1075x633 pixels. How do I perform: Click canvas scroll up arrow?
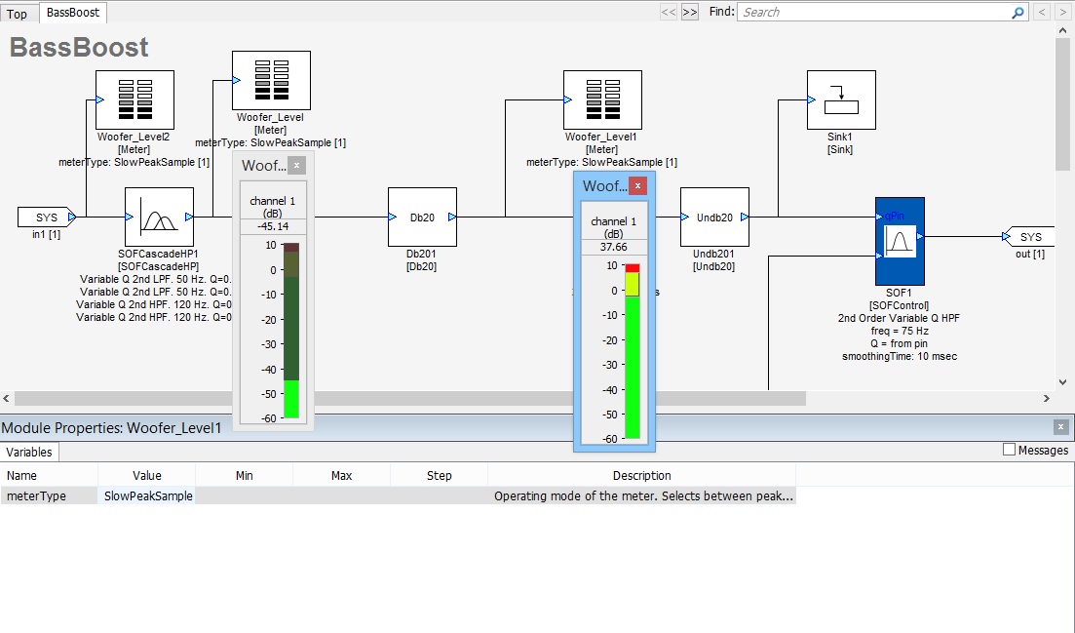(x=1062, y=30)
